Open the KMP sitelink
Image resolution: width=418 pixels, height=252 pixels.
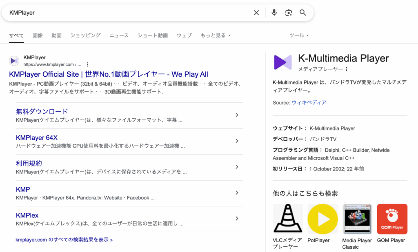23,189
